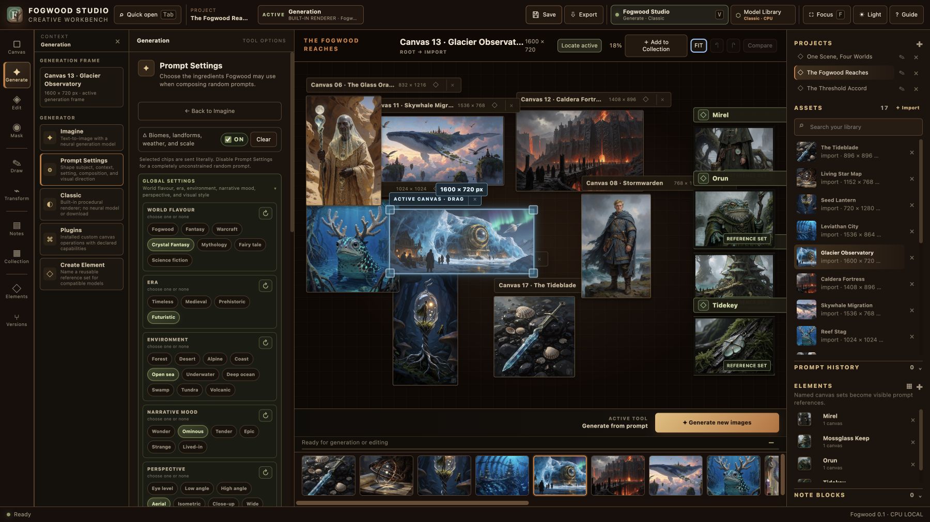Click the Locate active button
Image resolution: width=930 pixels, height=522 pixels.
tap(579, 45)
